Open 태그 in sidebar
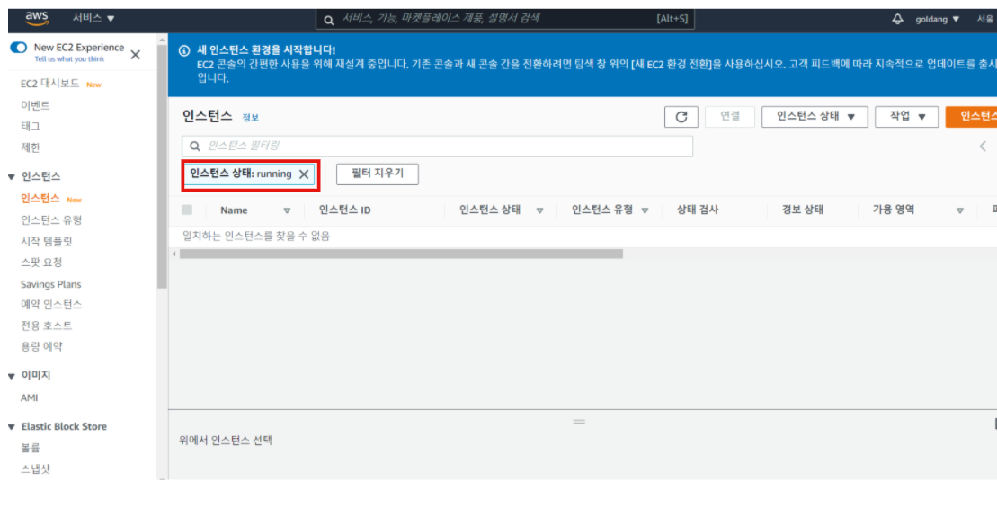The image size is (997, 518). click(30, 126)
